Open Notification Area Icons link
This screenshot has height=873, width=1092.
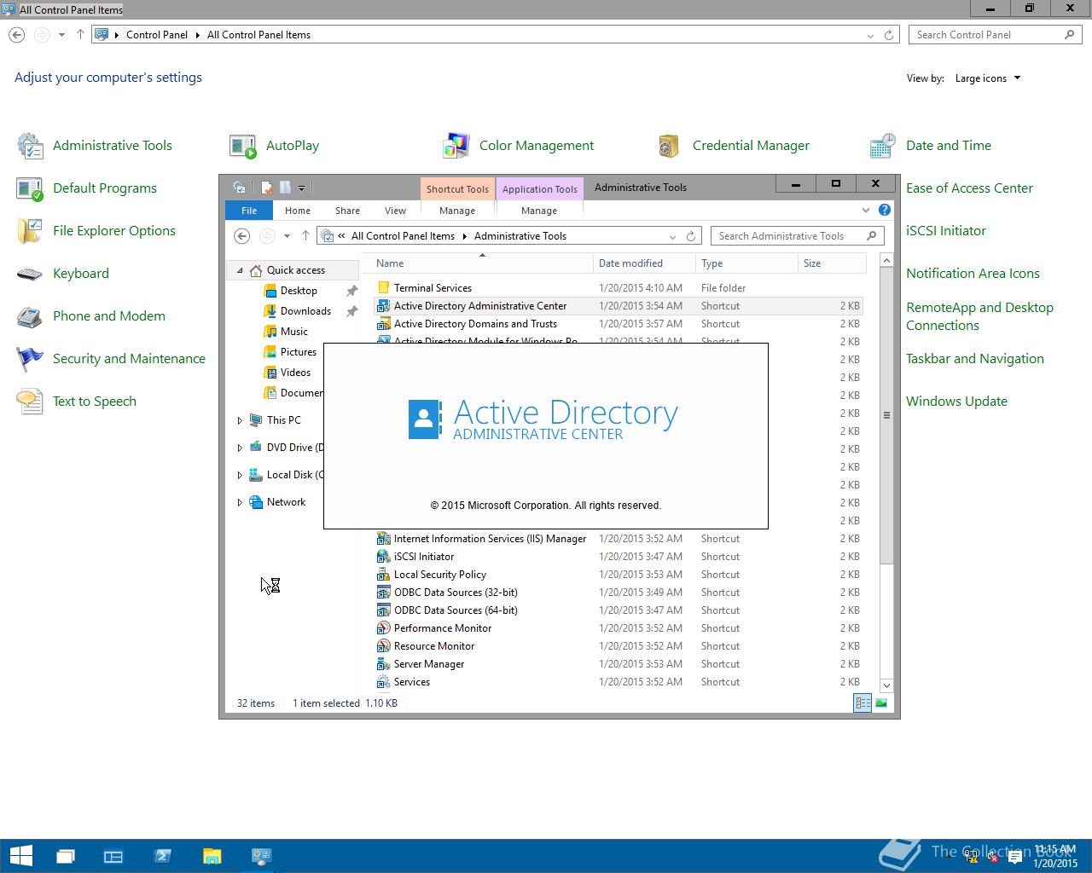(x=973, y=274)
